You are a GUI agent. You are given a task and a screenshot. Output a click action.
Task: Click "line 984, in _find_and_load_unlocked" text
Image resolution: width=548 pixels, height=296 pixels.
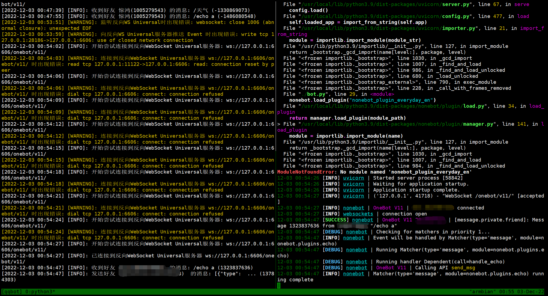tap(451, 166)
